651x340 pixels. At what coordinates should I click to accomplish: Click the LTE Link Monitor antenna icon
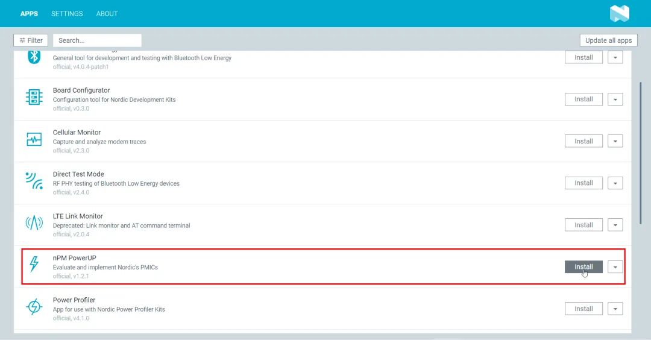coord(34,223)
